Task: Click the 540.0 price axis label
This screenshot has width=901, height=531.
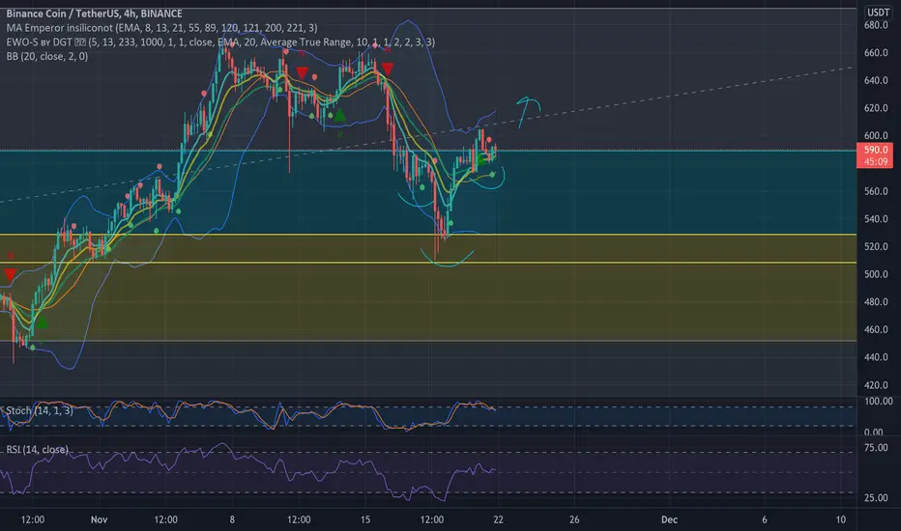Action: [876, 219]
